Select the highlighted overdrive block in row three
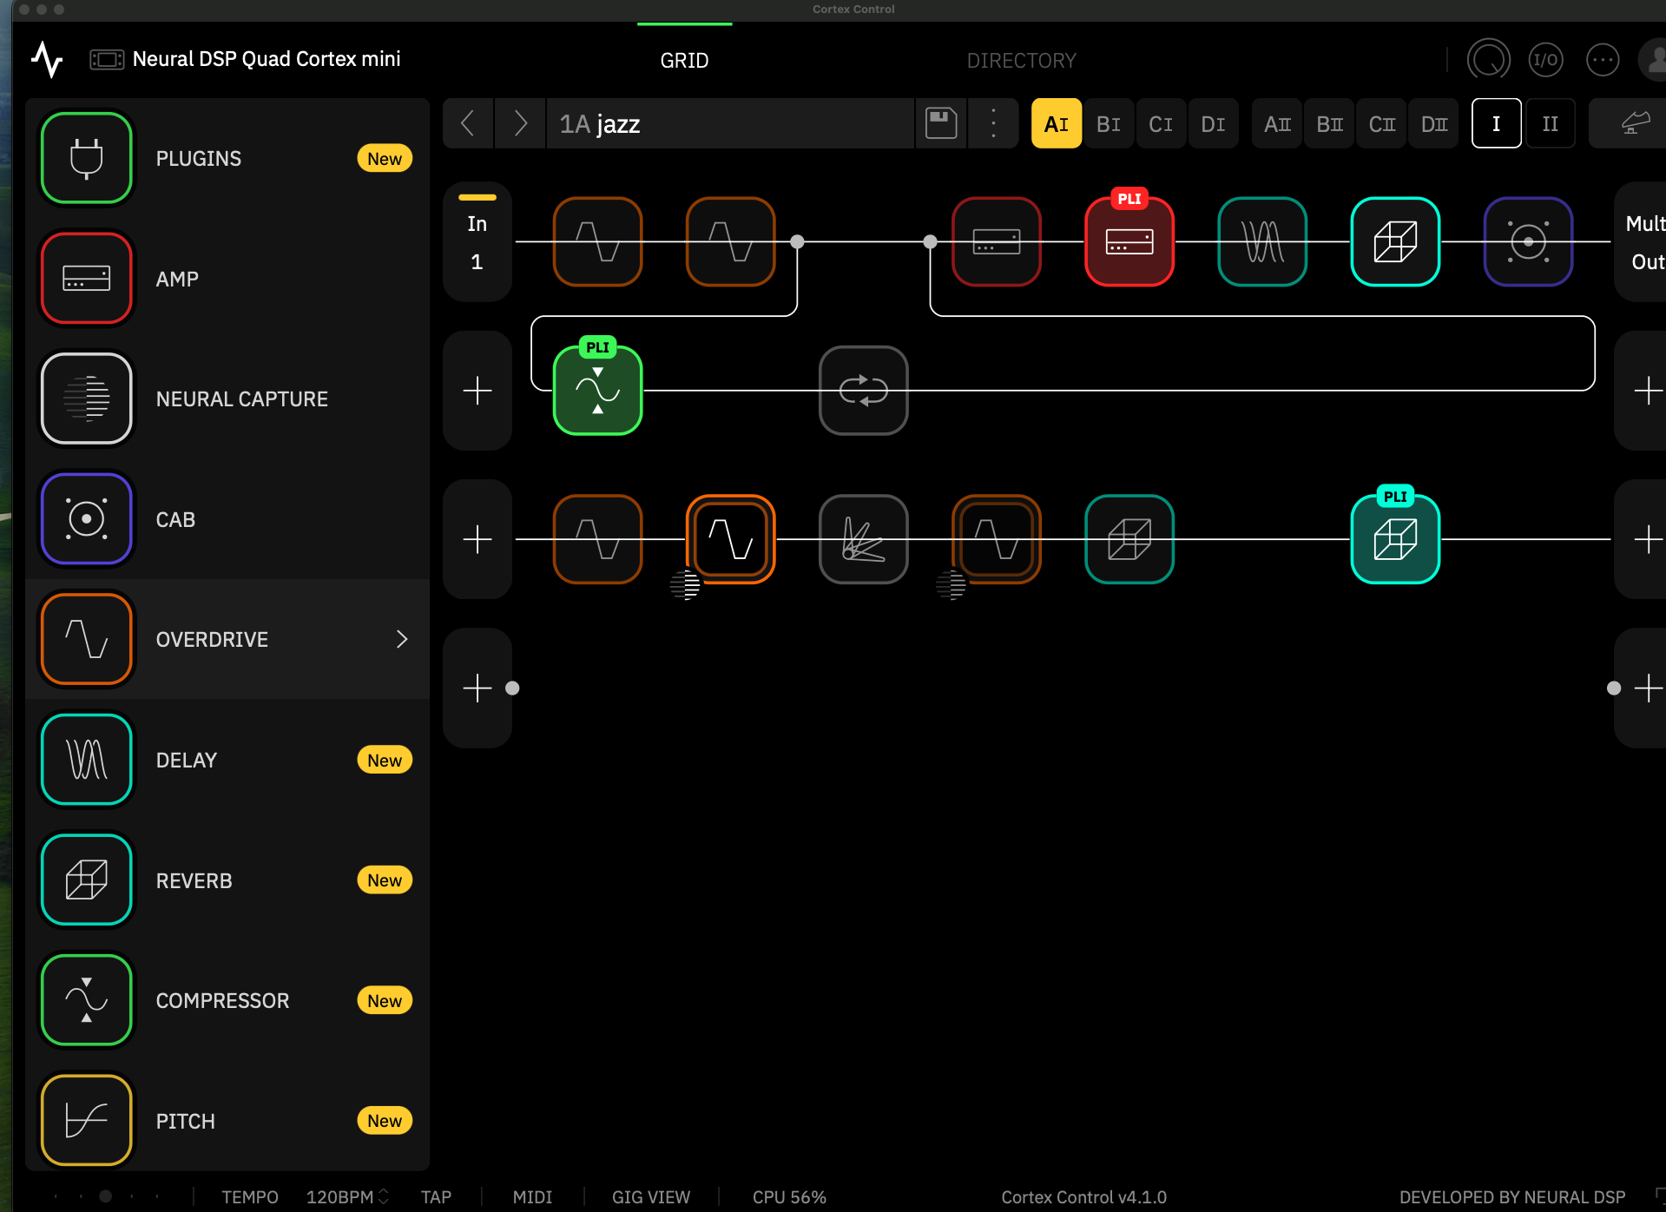The image size is (1666, 1212). click(731, 539)
